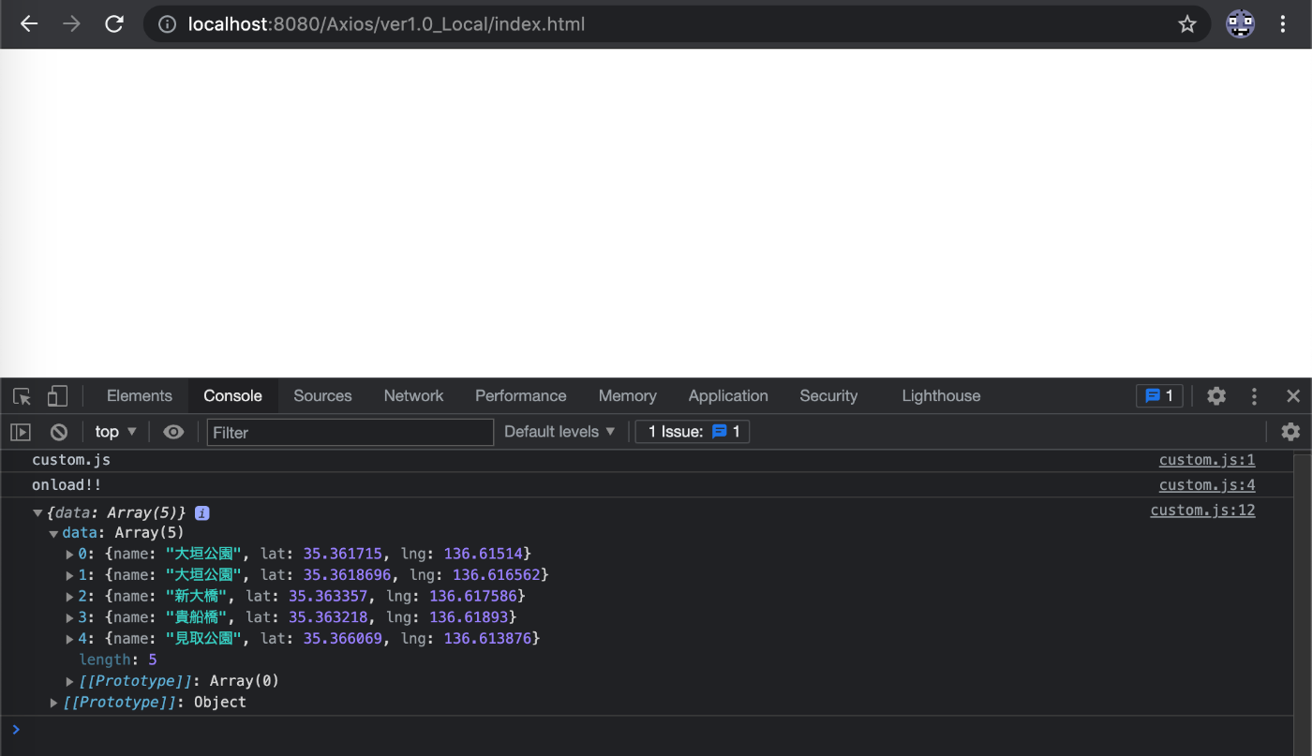The width and height of the screenshot is (1312, 756).
Task: Expand [[Prototype]]: Array(0)
Action: point(69,681)
